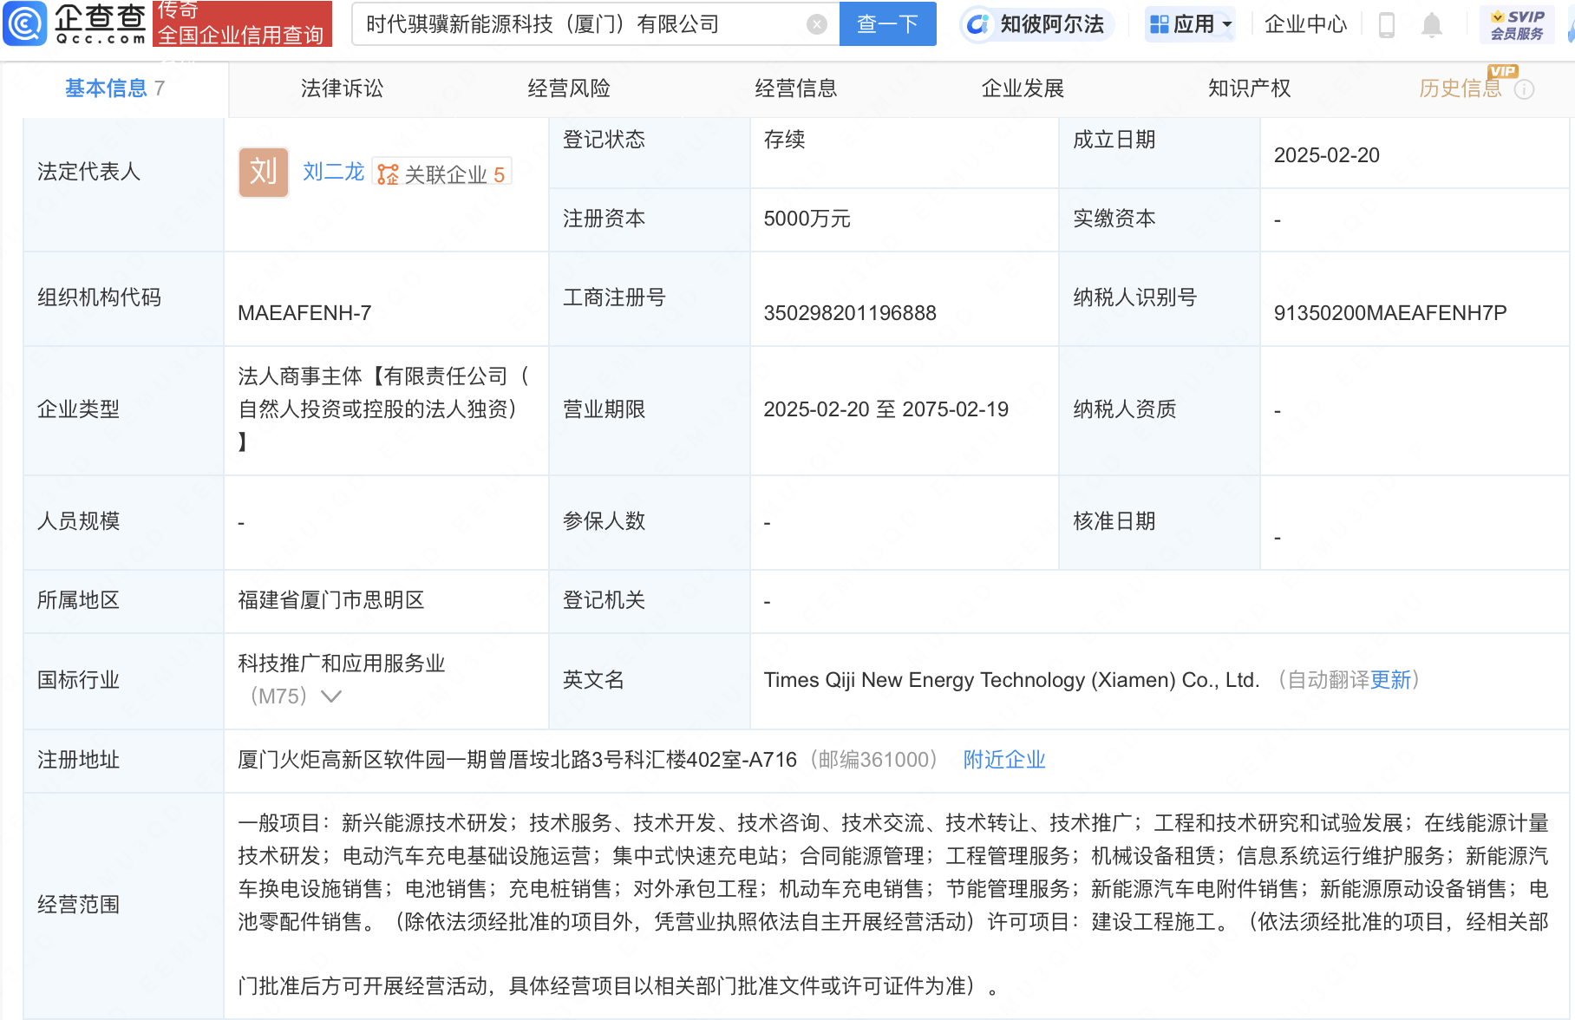Image resolution: width=1575 pixels, height=1020 pixels.
Task: Expand the 应用 dropdown menu
Action: coord(1191,24)
